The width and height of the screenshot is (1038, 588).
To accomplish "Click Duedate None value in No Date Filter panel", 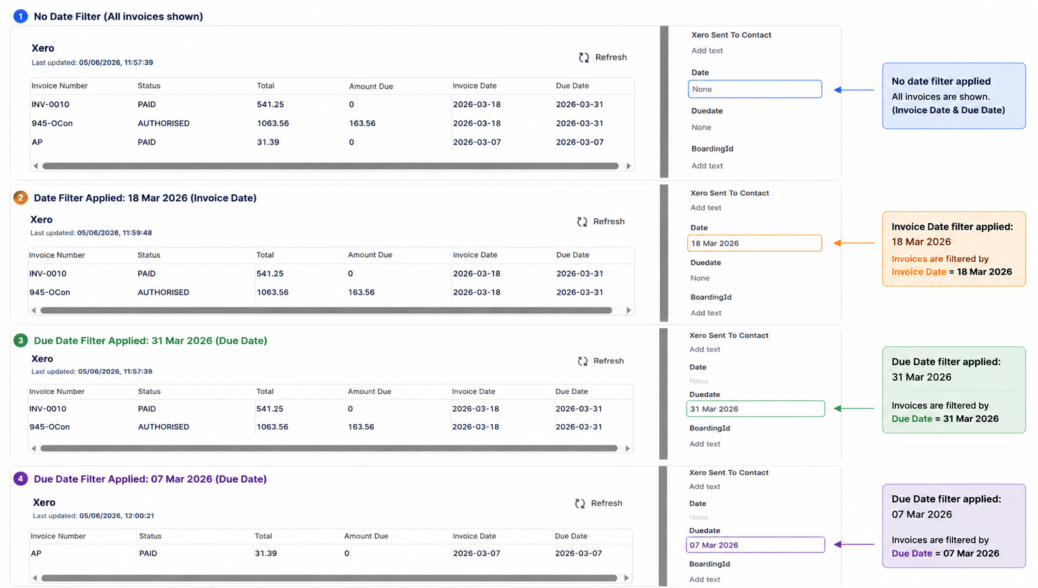I will pyautogui.click(x=701, y=127).
